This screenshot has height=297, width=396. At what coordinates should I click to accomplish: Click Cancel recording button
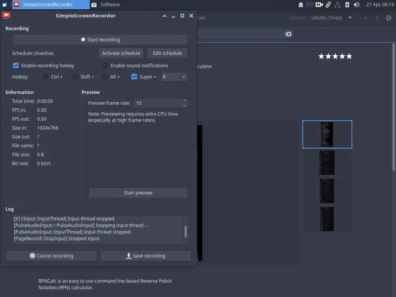(51, 256)
